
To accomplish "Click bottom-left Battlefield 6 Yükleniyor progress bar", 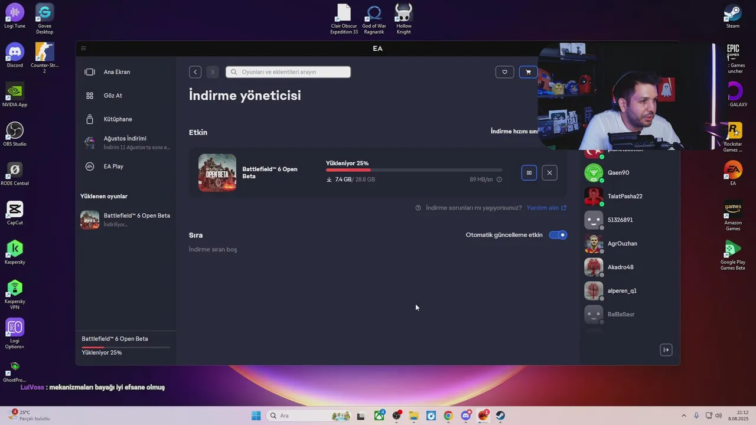I will pos(126,347).
